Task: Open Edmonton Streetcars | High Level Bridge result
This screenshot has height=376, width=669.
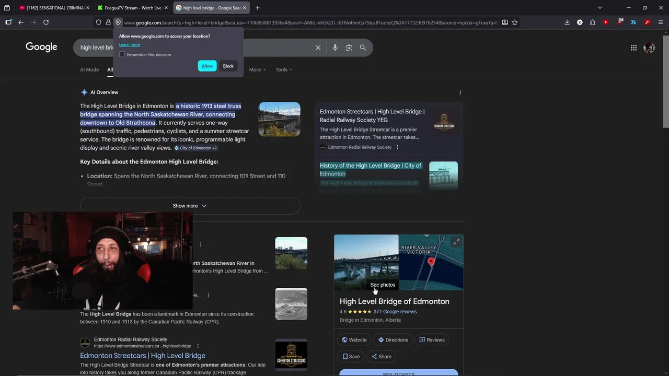Action: pyautogui.click(x=143, y=356)
